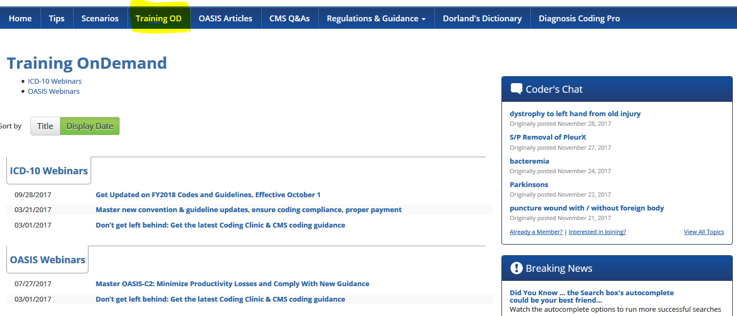Open the OASIS Articles menu item
The height and width of the screenshot is (316, 737).
coord(225,18)
